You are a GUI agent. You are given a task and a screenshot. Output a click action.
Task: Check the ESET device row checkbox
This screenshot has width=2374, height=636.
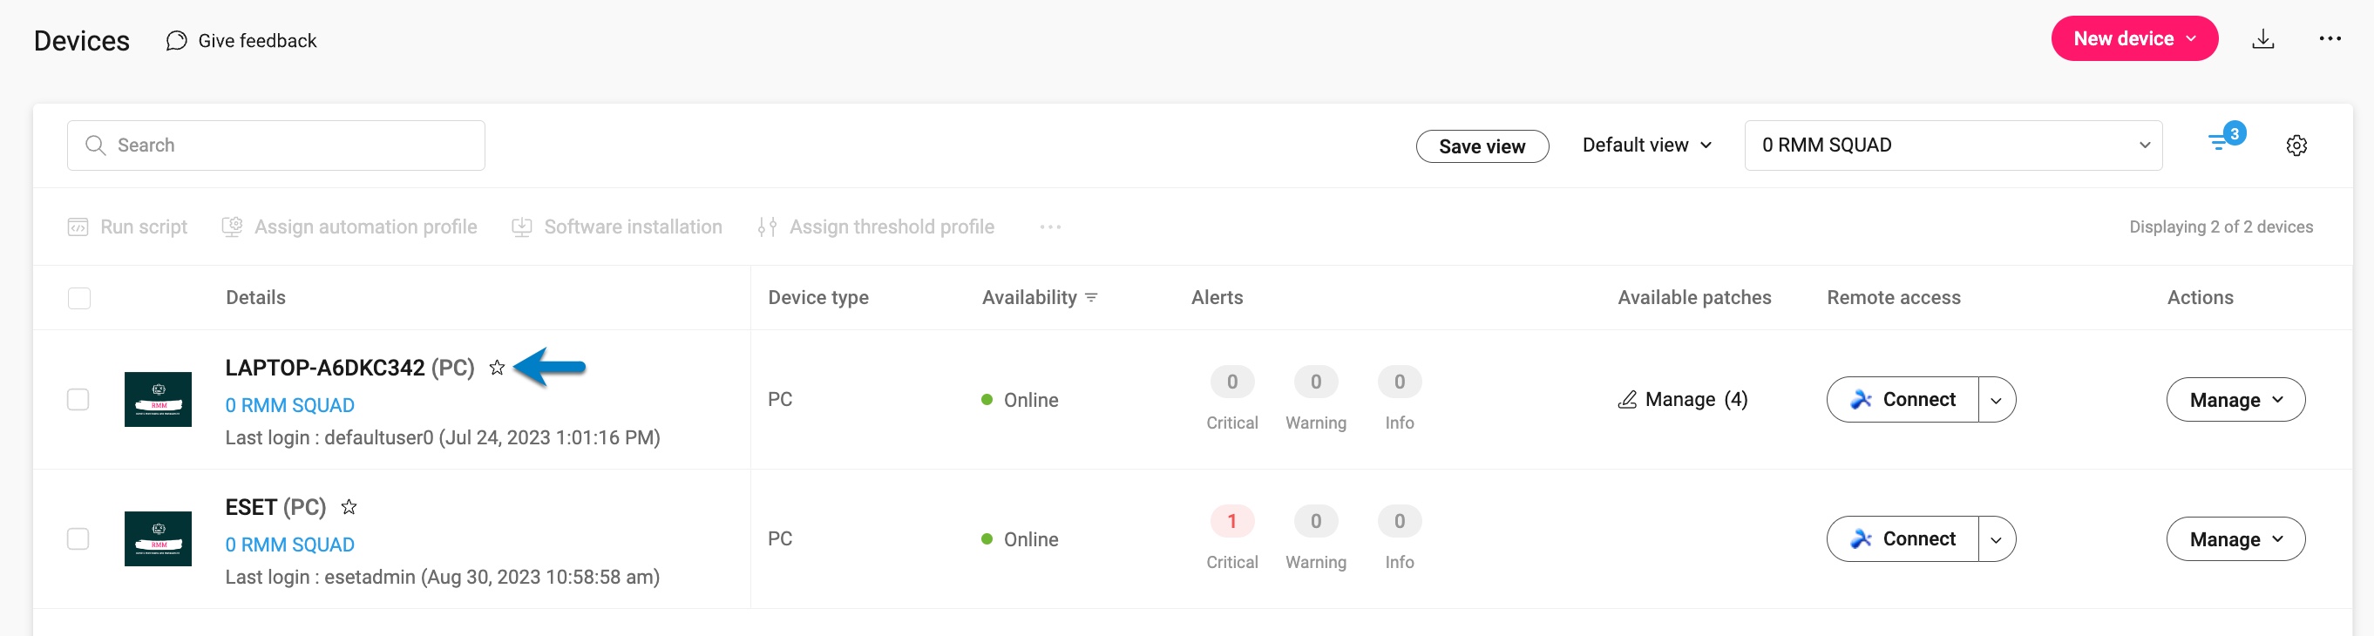click(78, 538)
